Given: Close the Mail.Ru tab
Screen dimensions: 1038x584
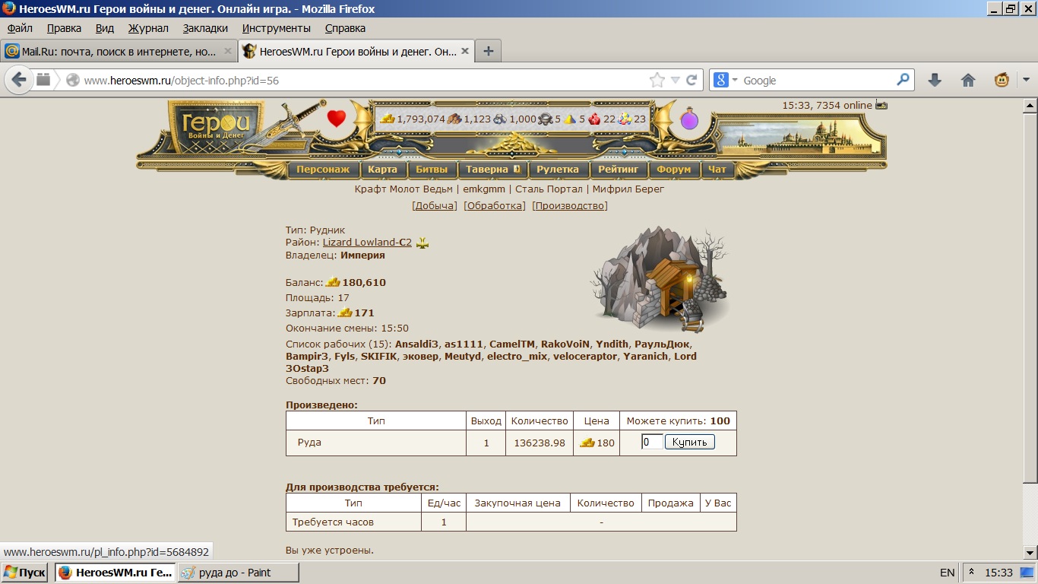Looking at the screenshot, I should (228, 52).
